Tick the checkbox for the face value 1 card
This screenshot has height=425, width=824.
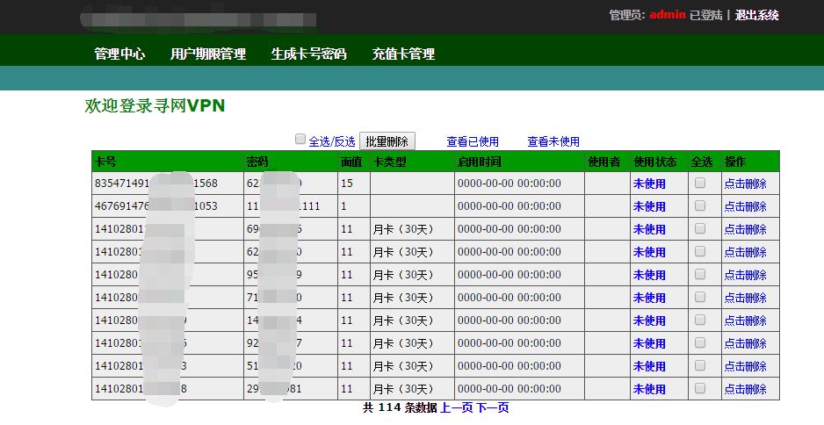[700, 205]
